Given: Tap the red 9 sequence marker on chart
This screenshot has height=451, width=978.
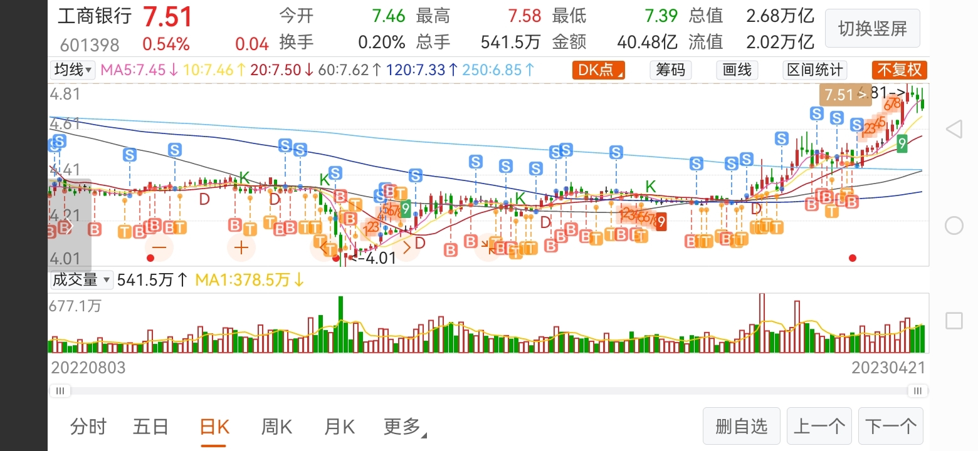Looking at the screenshot, I should pos(661,221).
